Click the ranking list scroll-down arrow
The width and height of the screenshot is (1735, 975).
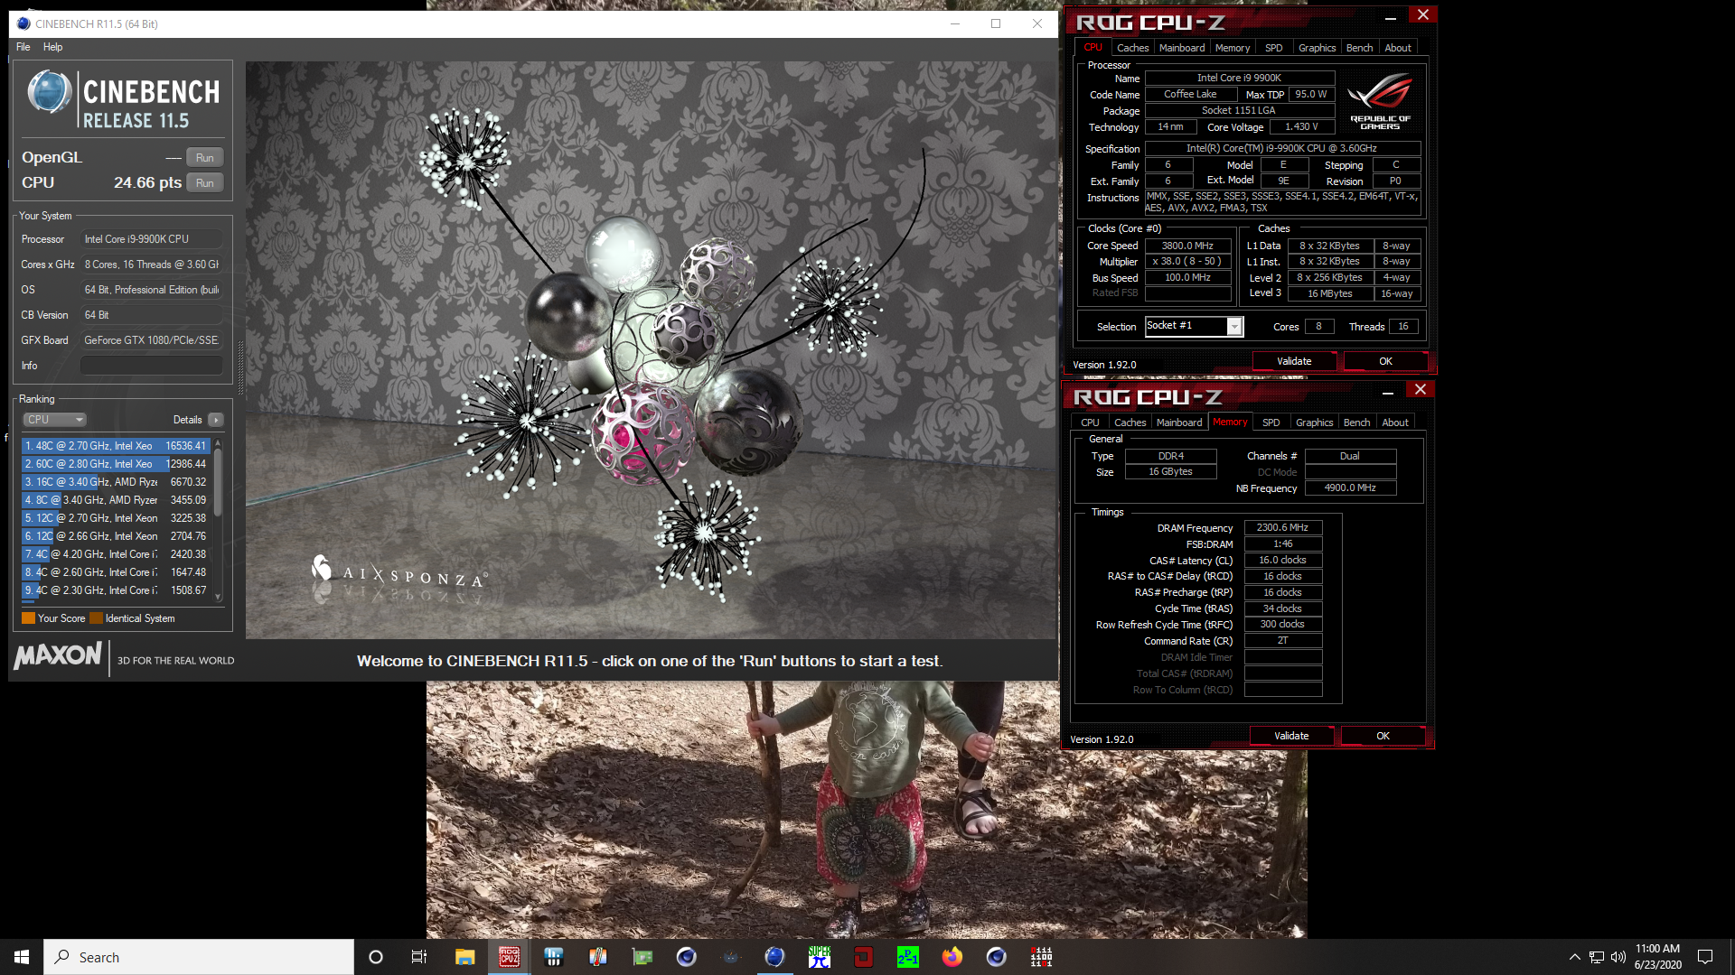[x=218, y=597]
